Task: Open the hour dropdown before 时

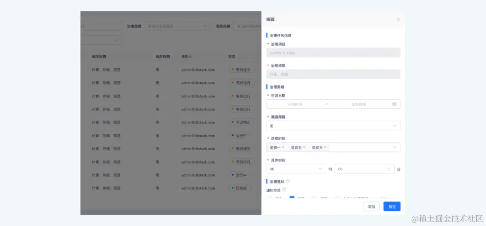Action: (x=296, y=169)
